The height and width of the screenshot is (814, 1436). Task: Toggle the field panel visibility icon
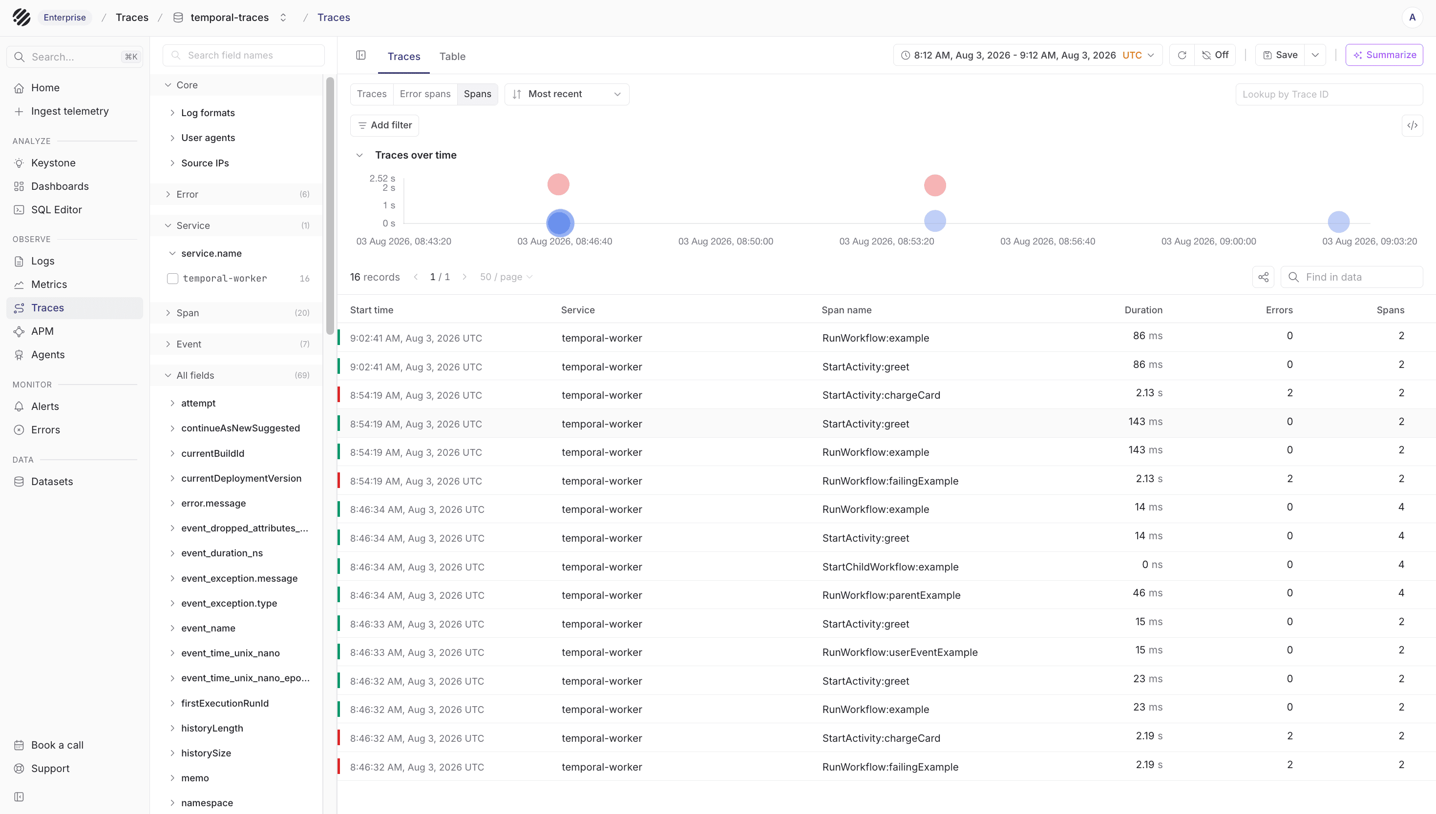pos(361,55)
